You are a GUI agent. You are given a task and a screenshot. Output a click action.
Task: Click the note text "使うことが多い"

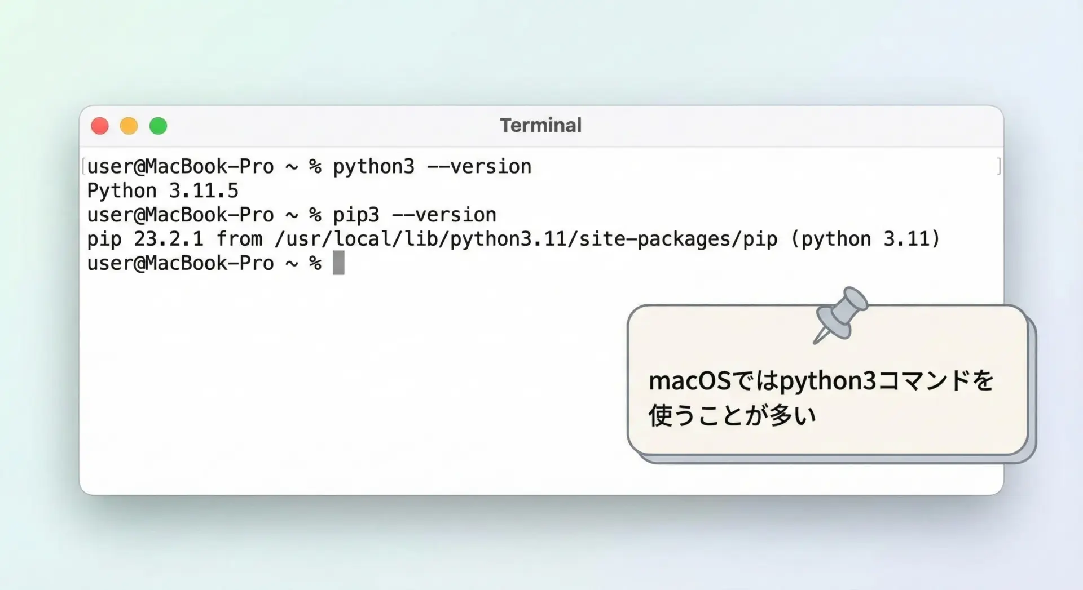[x=732, y=416]
